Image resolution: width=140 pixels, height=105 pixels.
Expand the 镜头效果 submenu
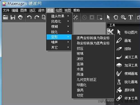pyautogui.click(x=59, y=16)
